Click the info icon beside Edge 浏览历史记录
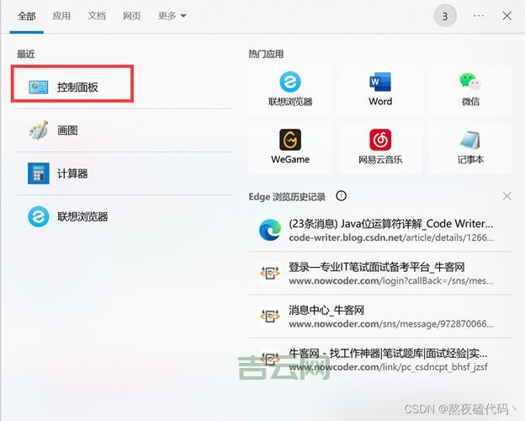525x421 pixels. (x=342, y=195)
